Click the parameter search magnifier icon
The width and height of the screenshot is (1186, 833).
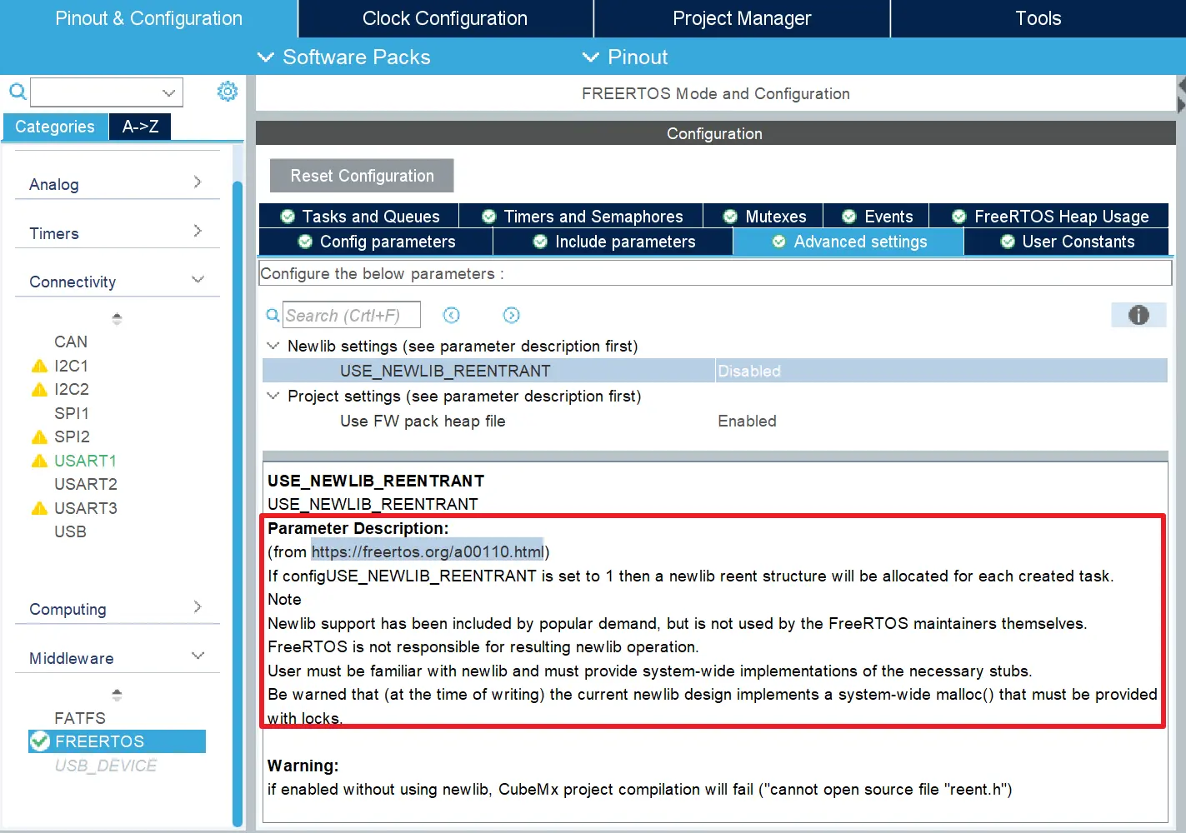tap(273, 315)
